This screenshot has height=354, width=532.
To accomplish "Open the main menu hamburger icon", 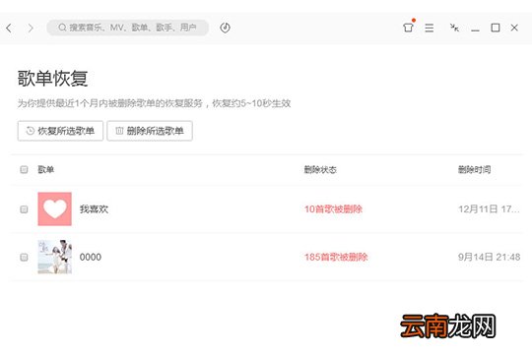I will point(430,28).
